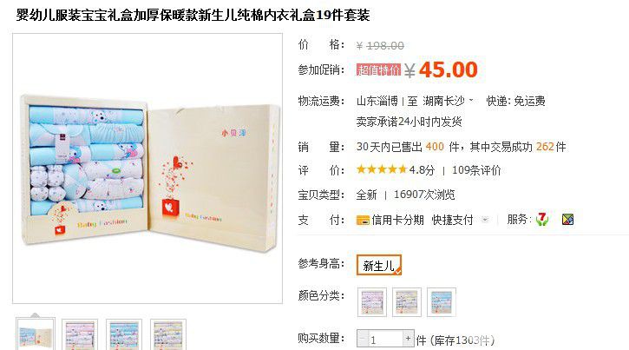The height and width of the screenshot is (350, 629).
Task: Click the credit card installment icon
Action: 363,220
